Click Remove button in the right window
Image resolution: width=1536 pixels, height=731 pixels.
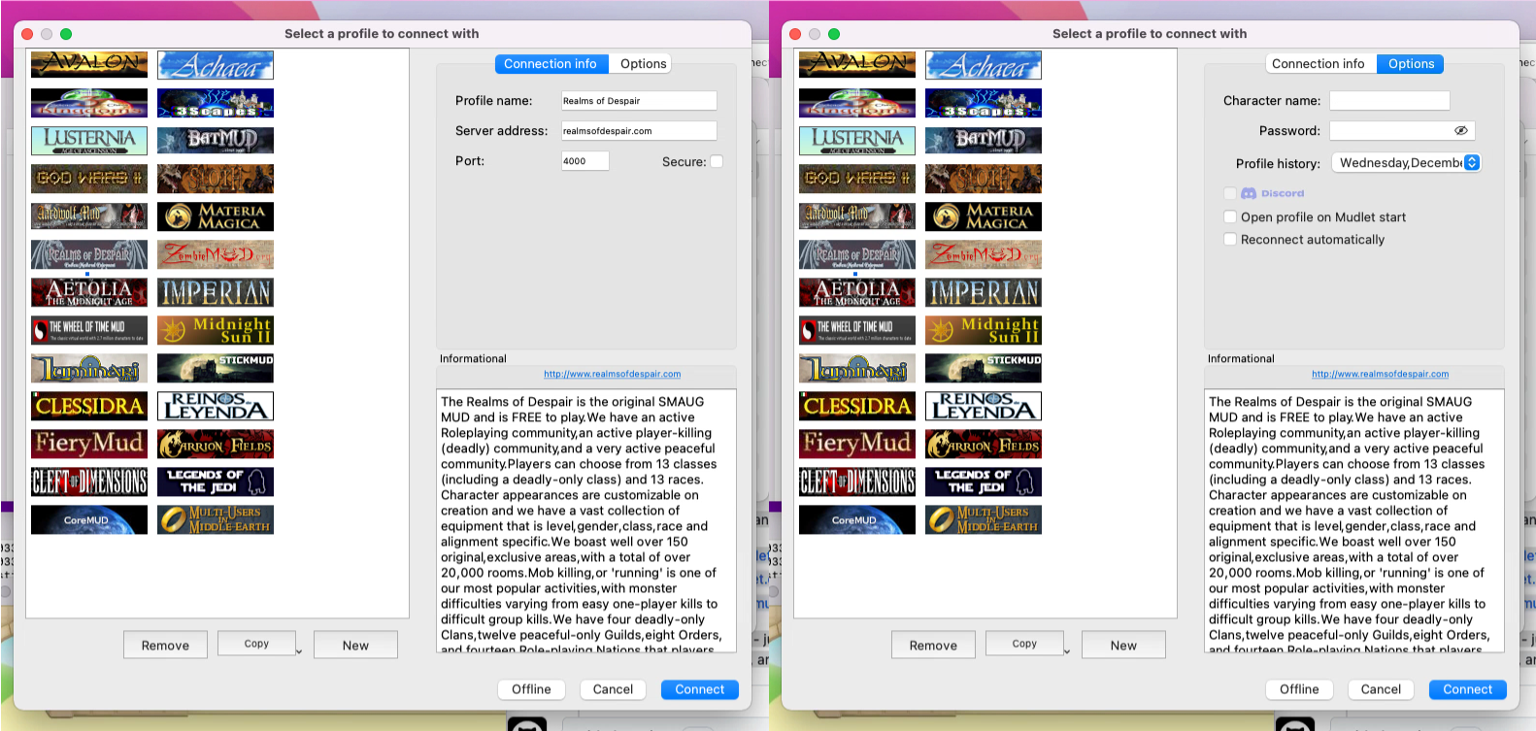coord(933,645)
